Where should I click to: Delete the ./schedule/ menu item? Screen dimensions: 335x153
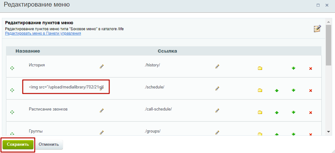(x=310, y=90)
